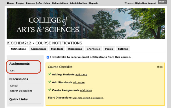Hide the Course Checklist panel
Screen dimensions: 171x108
point(160,67)
